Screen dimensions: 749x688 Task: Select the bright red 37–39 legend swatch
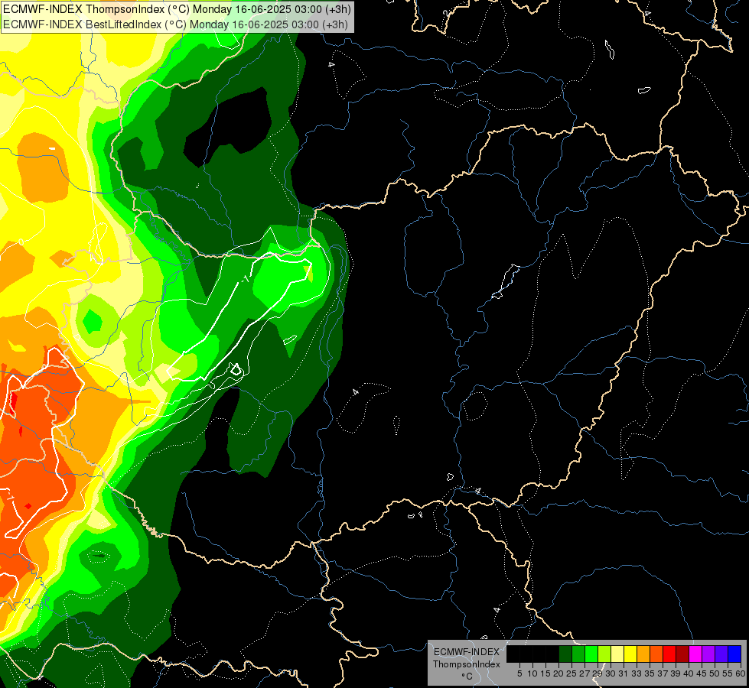[x=669, y=654]
